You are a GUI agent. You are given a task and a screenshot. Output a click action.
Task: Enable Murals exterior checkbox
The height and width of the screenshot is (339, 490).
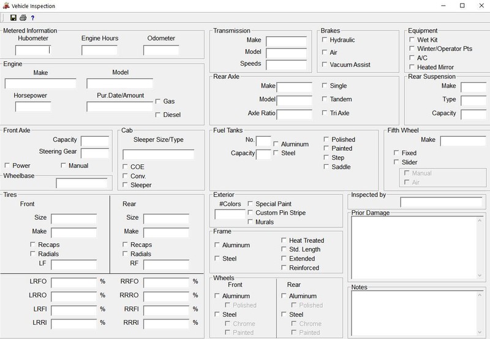pos(251,222)
